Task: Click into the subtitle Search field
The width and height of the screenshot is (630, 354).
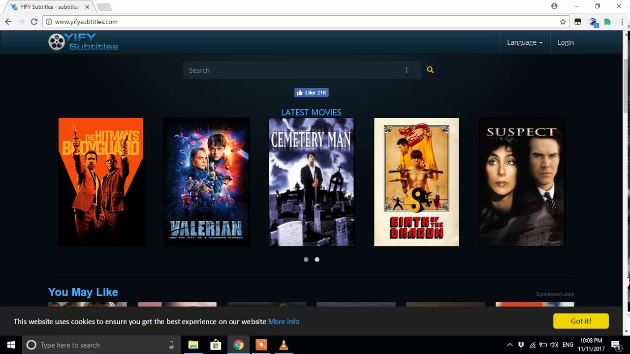Action: (x=302, y=70)
